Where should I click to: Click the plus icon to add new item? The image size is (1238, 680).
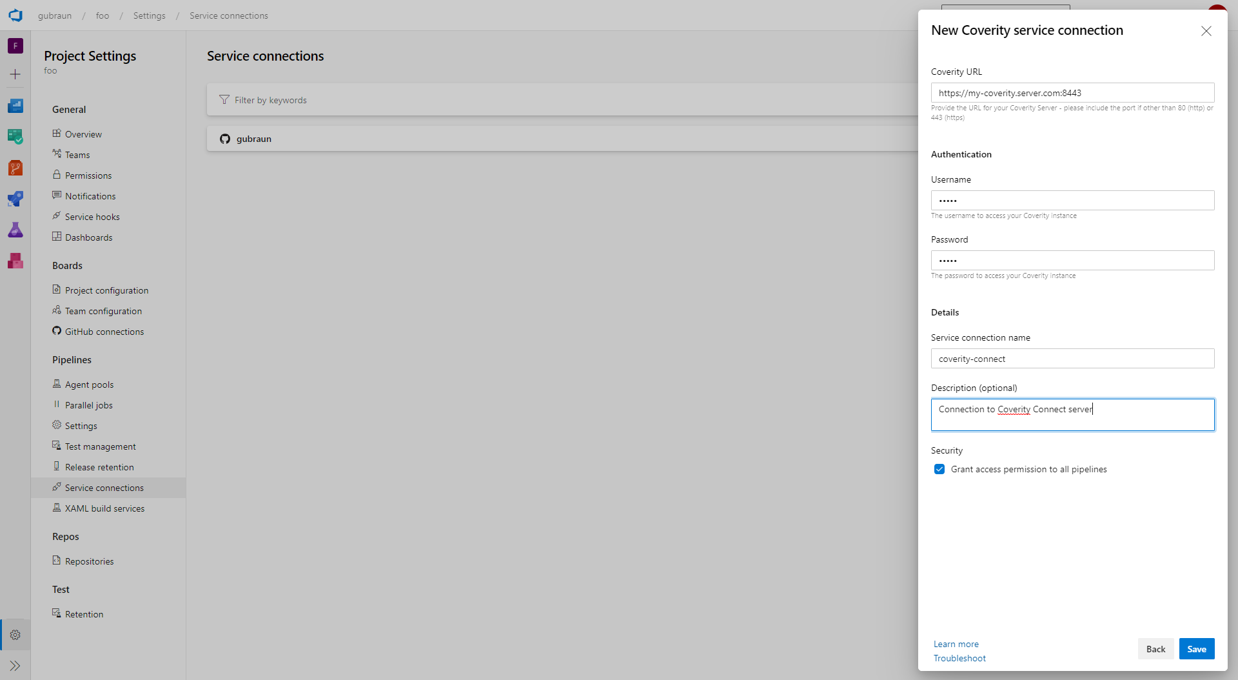[15, 74]
